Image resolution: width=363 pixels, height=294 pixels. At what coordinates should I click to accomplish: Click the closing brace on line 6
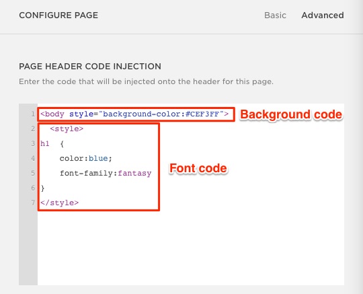pyautogui.click(x=42, y=188)
